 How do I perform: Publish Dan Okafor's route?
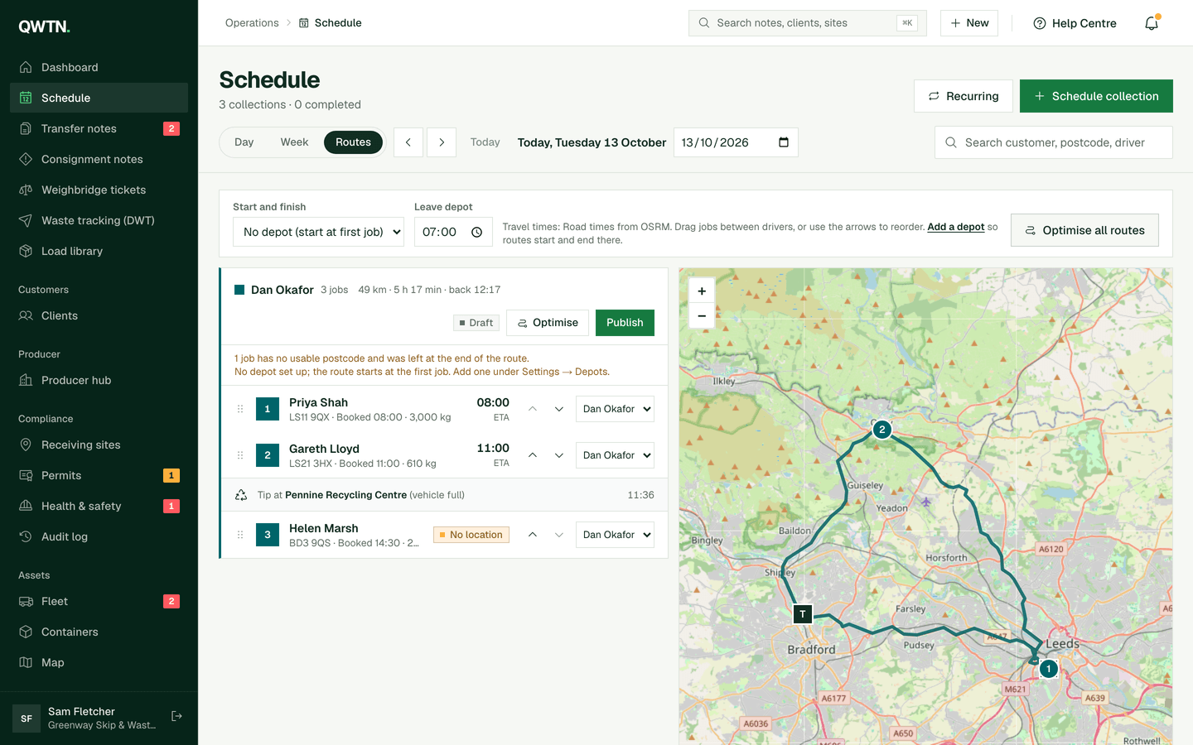click(625, 323)
